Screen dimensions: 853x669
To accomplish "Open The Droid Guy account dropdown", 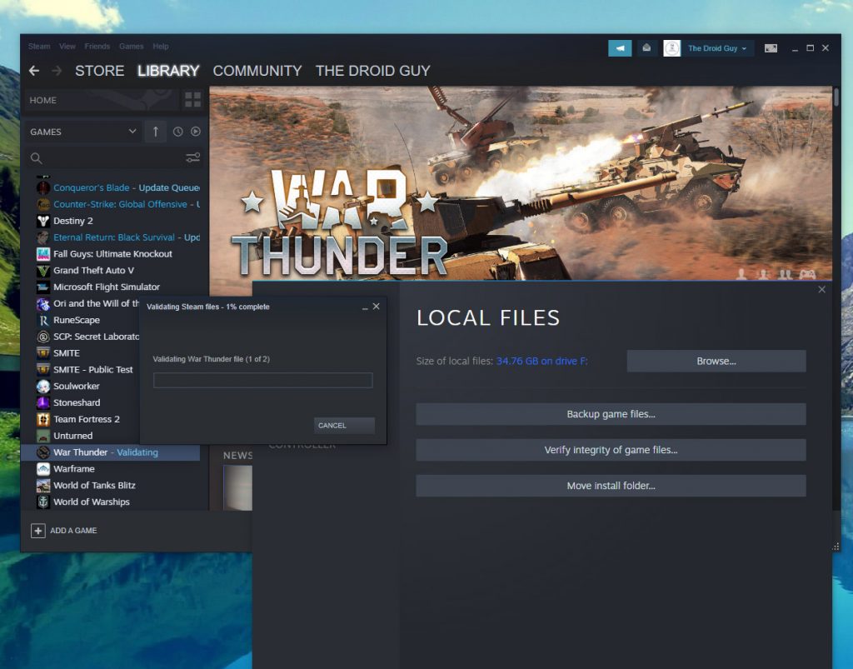I will pos(716,48).
